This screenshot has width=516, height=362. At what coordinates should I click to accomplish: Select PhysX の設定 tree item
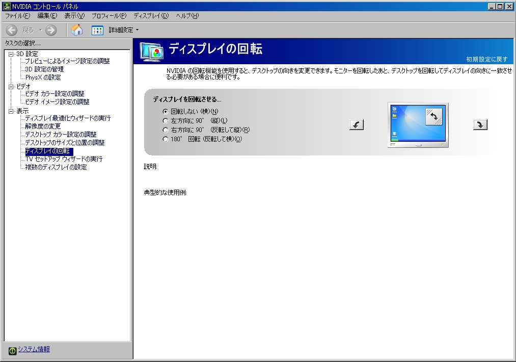(43, 77)
